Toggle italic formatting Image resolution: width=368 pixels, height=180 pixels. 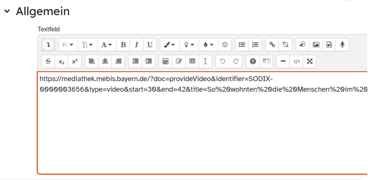[x=136, y=45]
